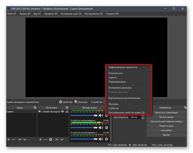Mute Устройство воспроизведения channel
Viewport: 193px width, 153px height.
(101, 128)
